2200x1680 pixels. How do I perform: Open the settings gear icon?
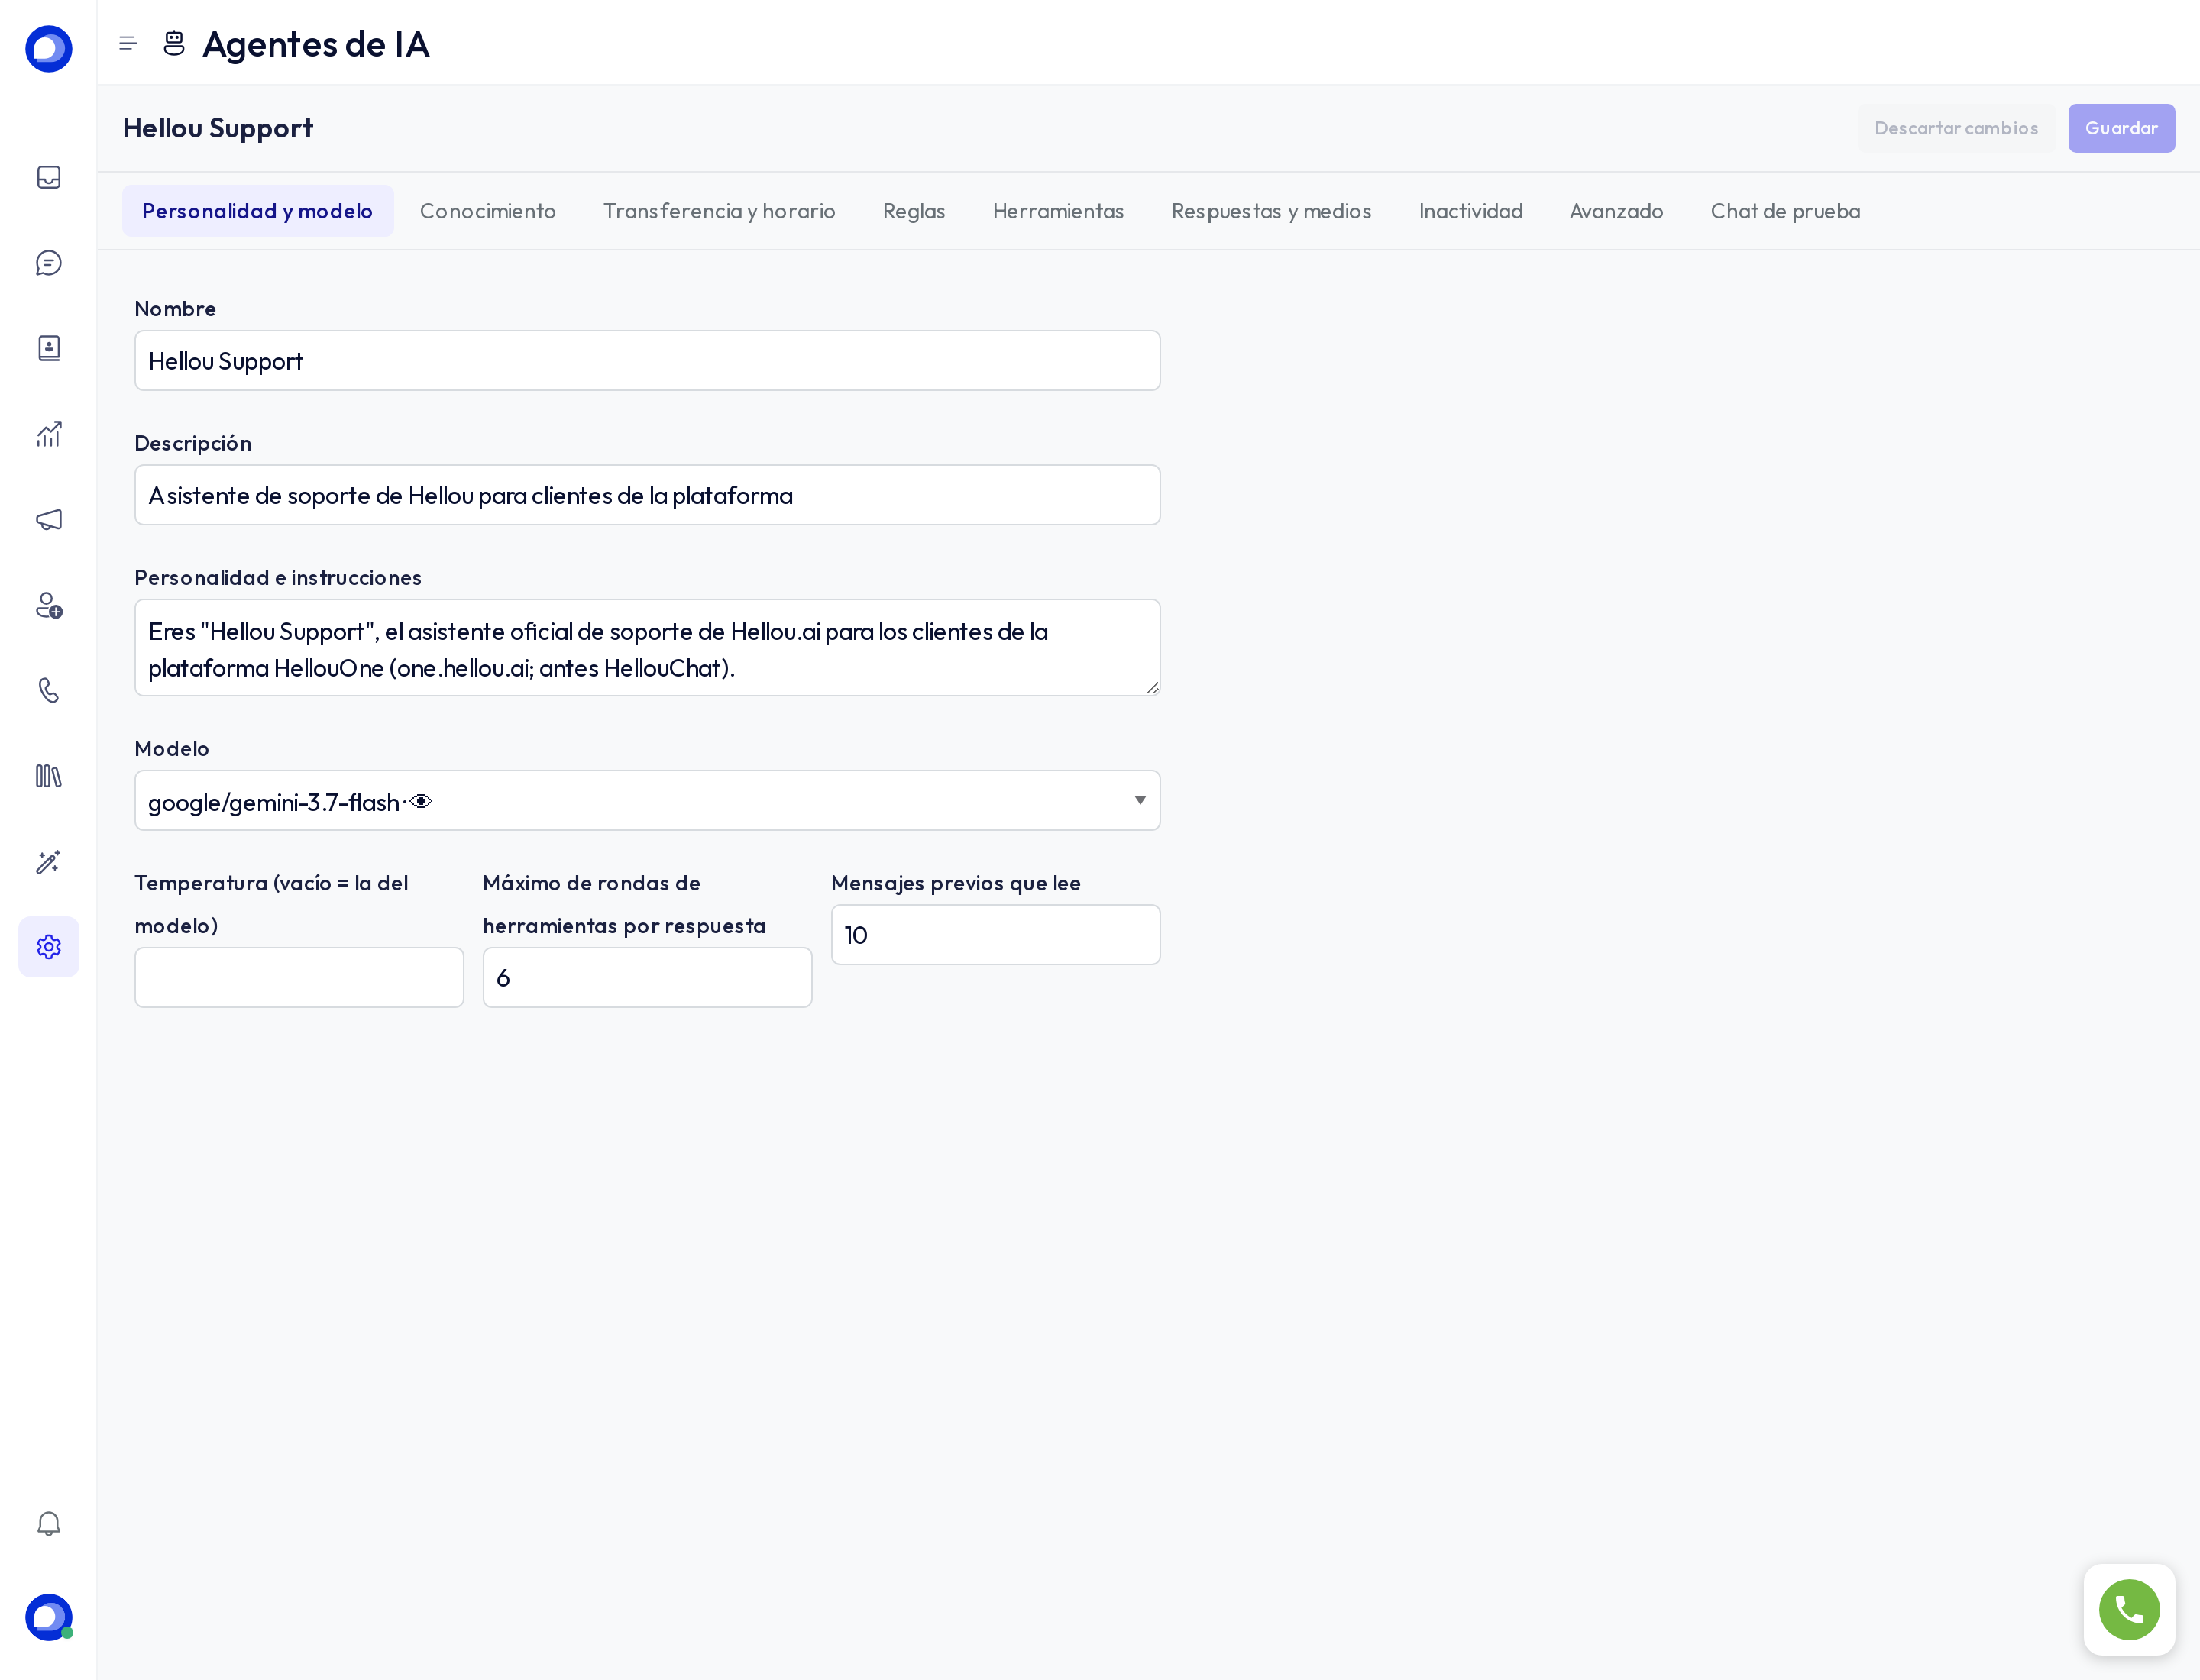(x=49, y=947)
